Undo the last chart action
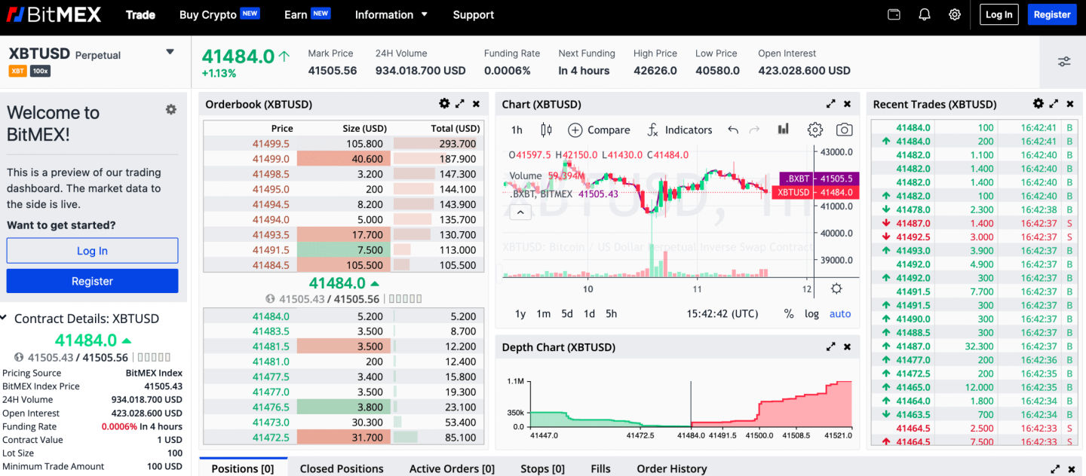 coord(733,130)
